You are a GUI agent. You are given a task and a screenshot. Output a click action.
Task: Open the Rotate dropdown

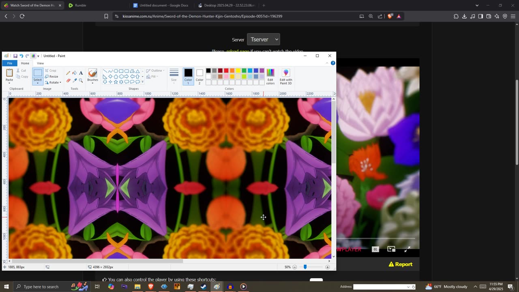click(x=53, y=82)
